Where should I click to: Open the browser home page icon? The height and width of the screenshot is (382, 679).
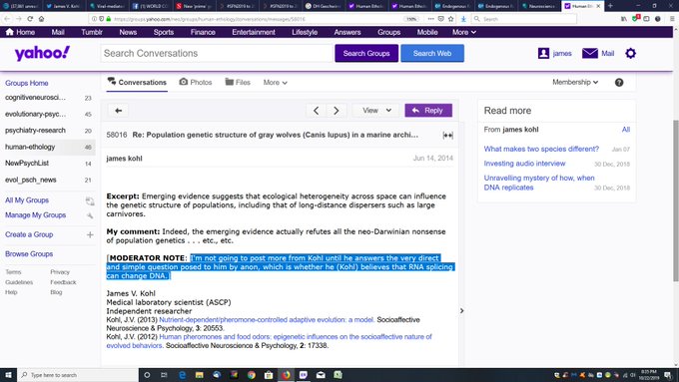pyautogui.click(x=41, y=19)
